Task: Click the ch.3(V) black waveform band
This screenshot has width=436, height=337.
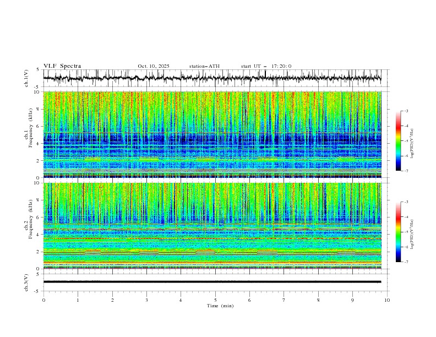Action: (212, 282)
